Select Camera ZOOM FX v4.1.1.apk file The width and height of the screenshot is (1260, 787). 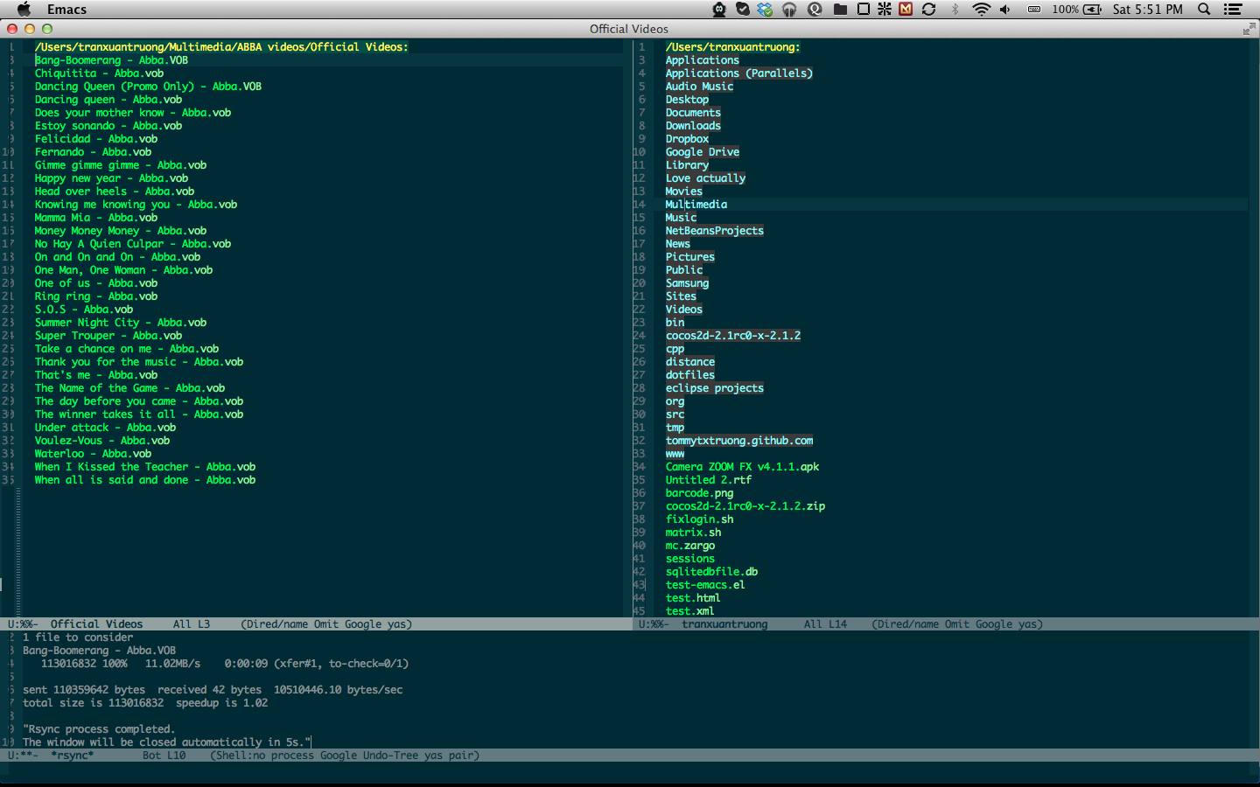coord(742,467)
